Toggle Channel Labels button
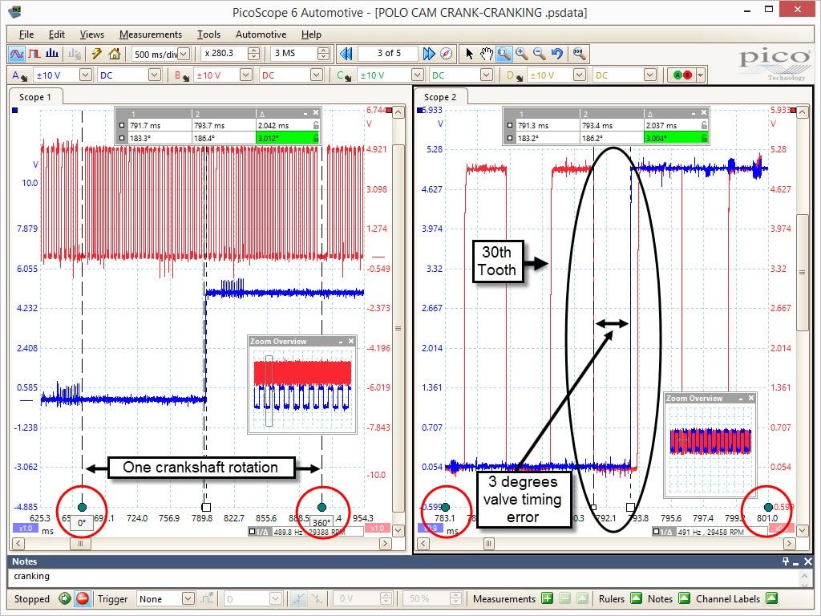The height and width of the screenshot is (616, 821). pyautogui.click(x=771, y=598)
